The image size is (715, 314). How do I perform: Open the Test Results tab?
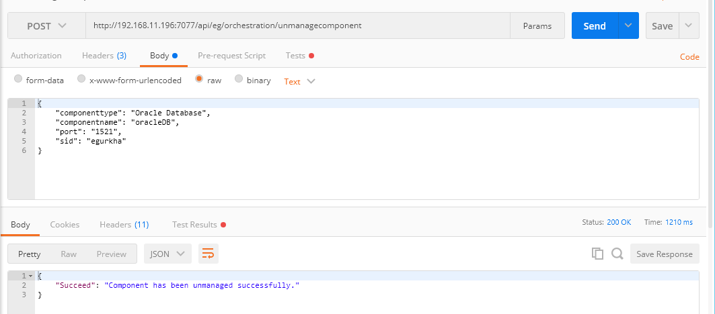click(199, 224)
